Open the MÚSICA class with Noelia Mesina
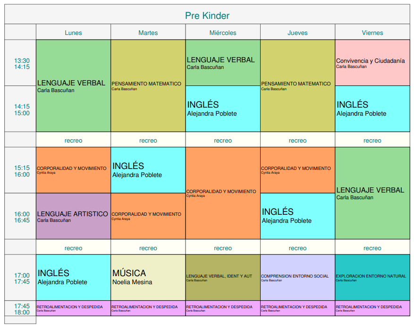The width and height of the screenshot is (414, 329). coord(148,277)
